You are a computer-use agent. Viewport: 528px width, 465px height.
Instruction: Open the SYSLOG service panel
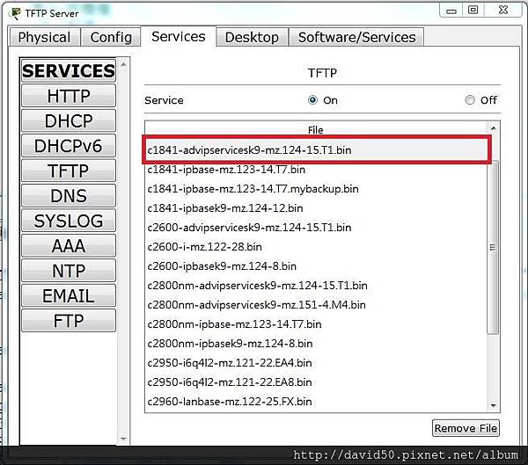[69, 221]
